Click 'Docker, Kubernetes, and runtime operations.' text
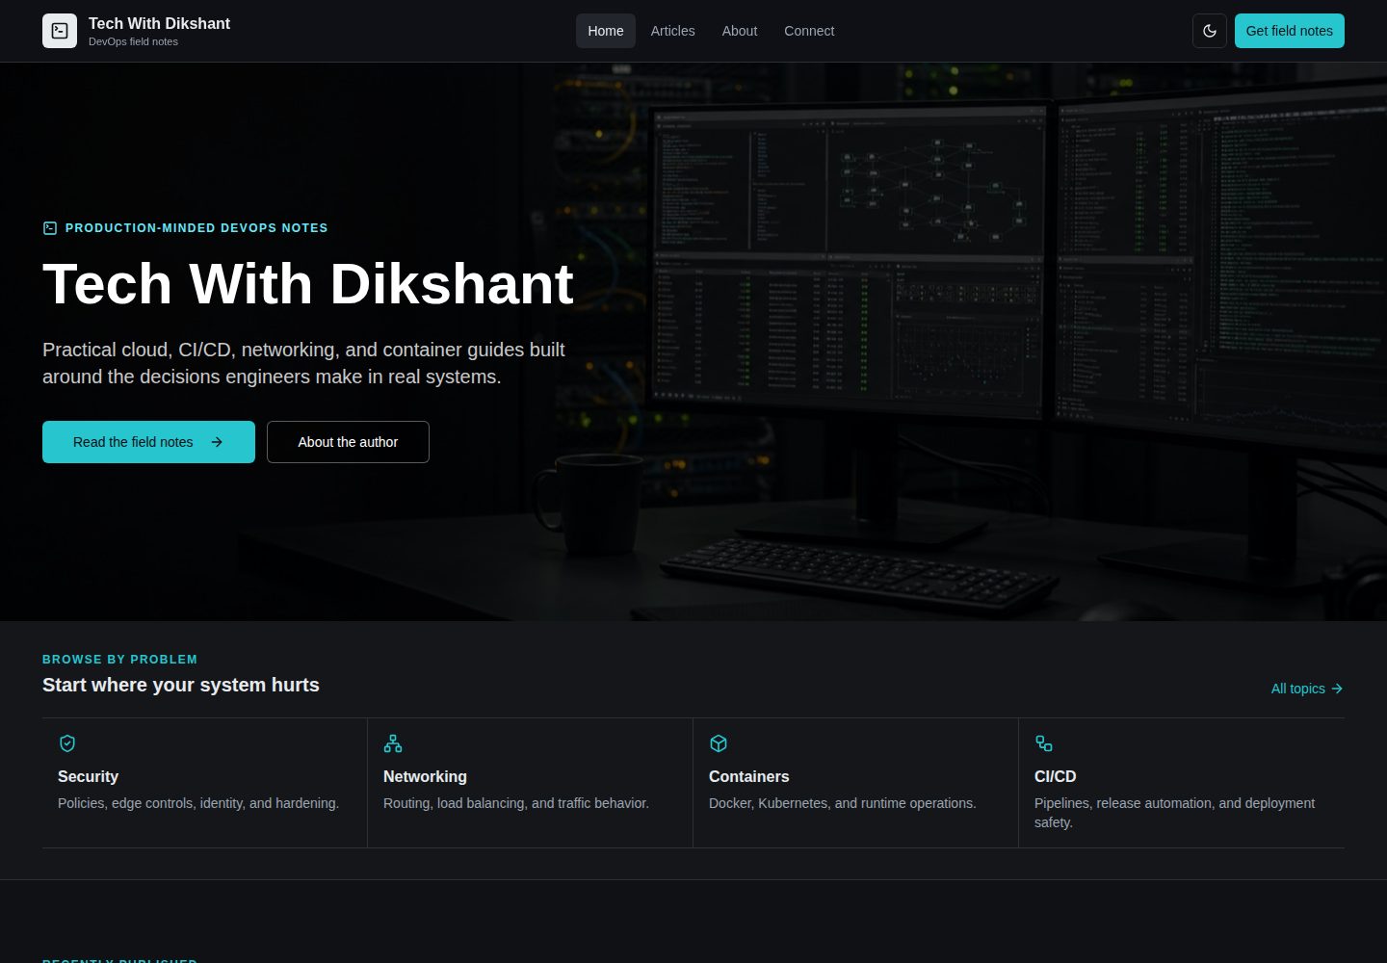 (x=843, y=803)
